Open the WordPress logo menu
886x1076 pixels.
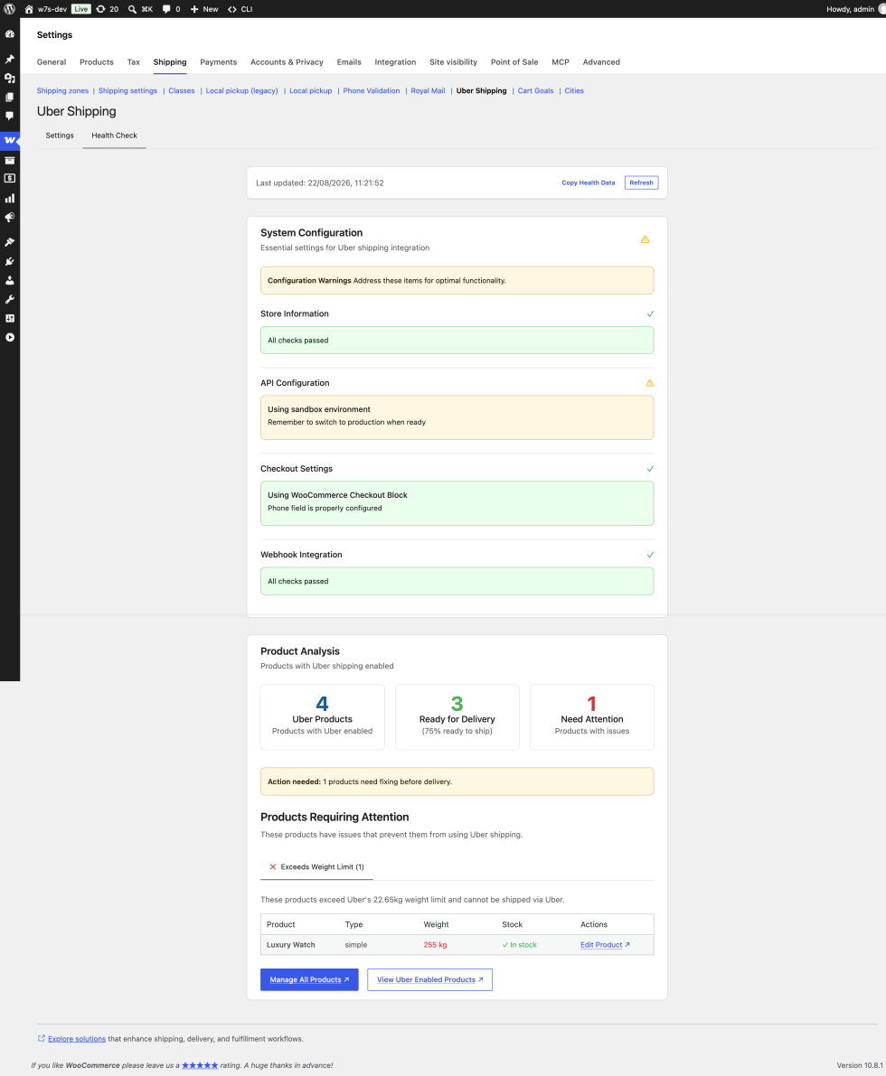(x=10, y=9)
